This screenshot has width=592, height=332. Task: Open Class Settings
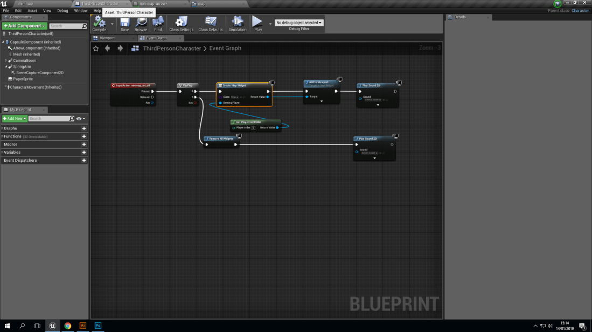pyautogui.click(x=181, y=23)
